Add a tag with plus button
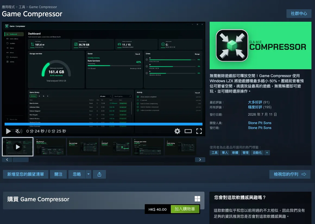The height and width of the screenshot is (224, 315). [x=267, y=153]
